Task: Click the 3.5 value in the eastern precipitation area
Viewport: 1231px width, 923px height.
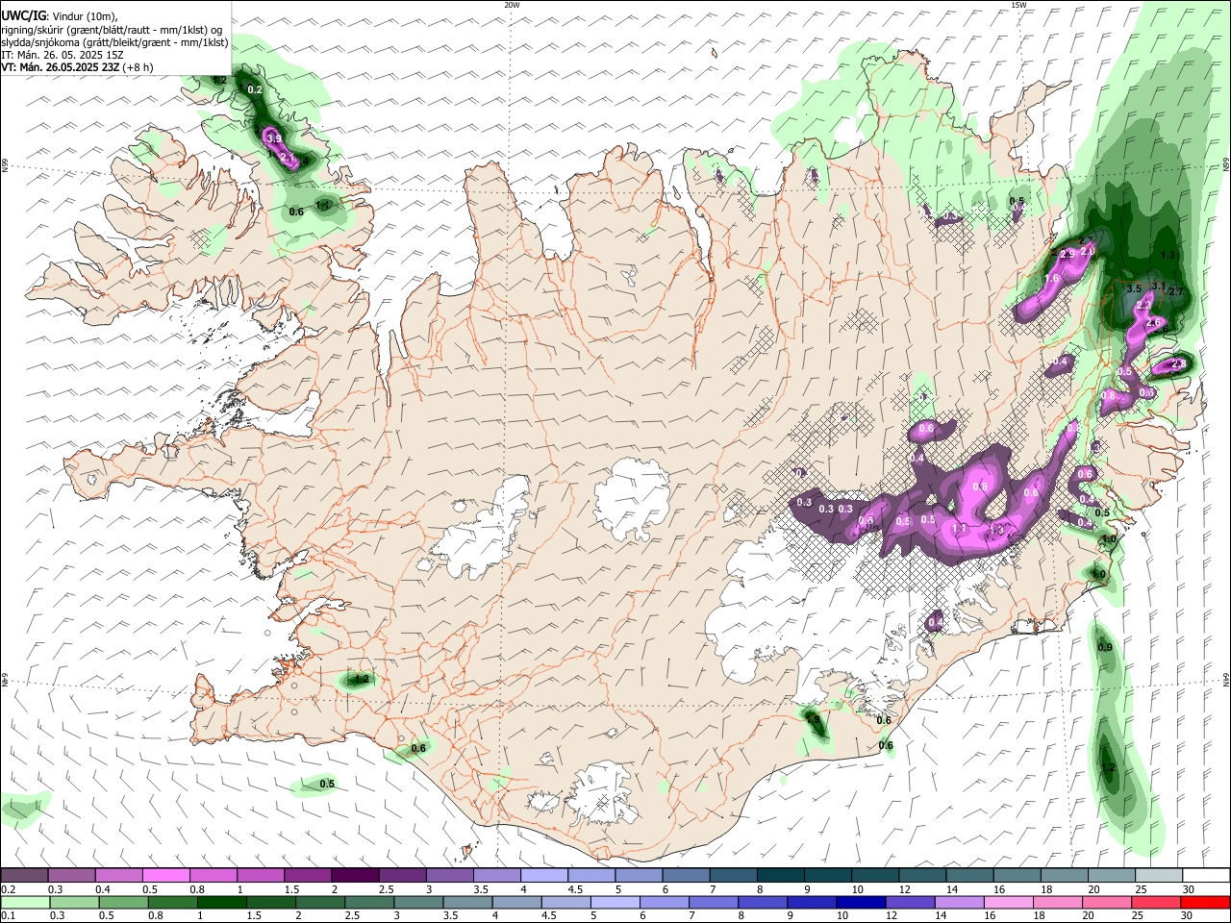Action: click(1134, 288)
